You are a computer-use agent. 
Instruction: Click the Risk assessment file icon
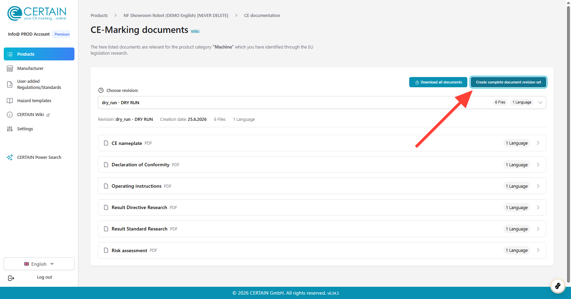(106, 250)
